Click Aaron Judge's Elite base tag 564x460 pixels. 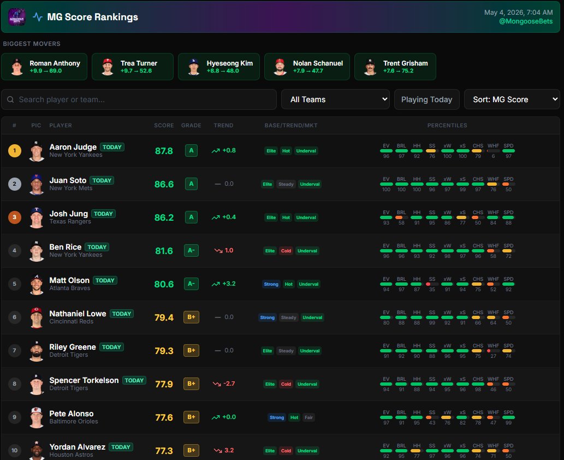271,151
